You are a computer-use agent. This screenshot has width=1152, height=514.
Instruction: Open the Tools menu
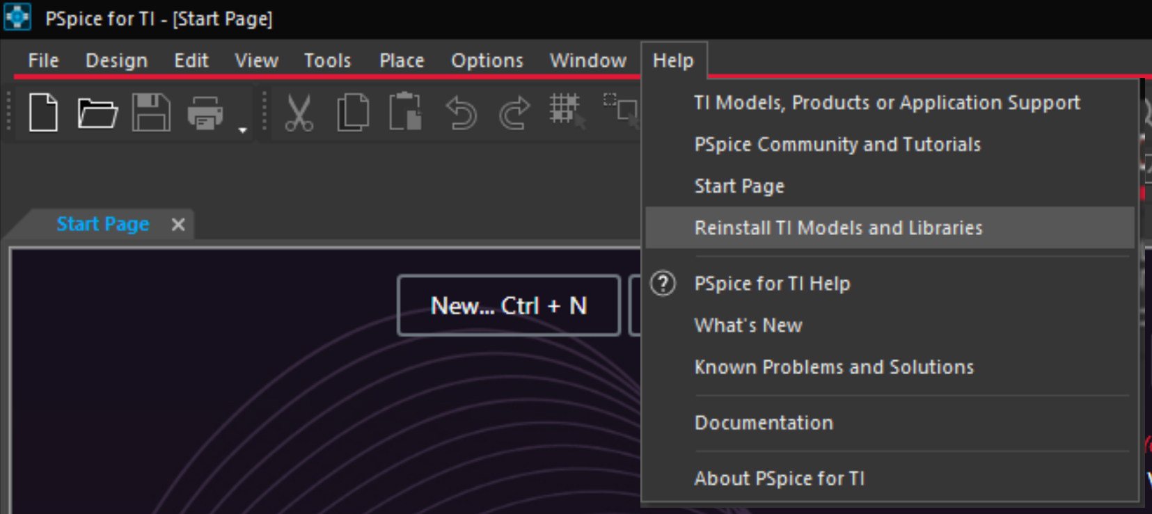327,61
